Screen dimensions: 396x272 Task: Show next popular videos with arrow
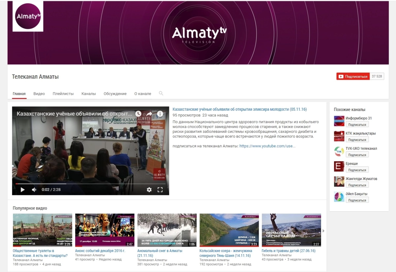click(x=323, y=231)
